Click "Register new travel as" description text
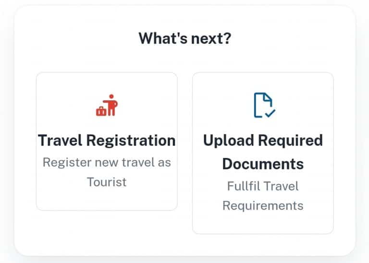This screenshot has width=369, height=263. pos(107,162)
